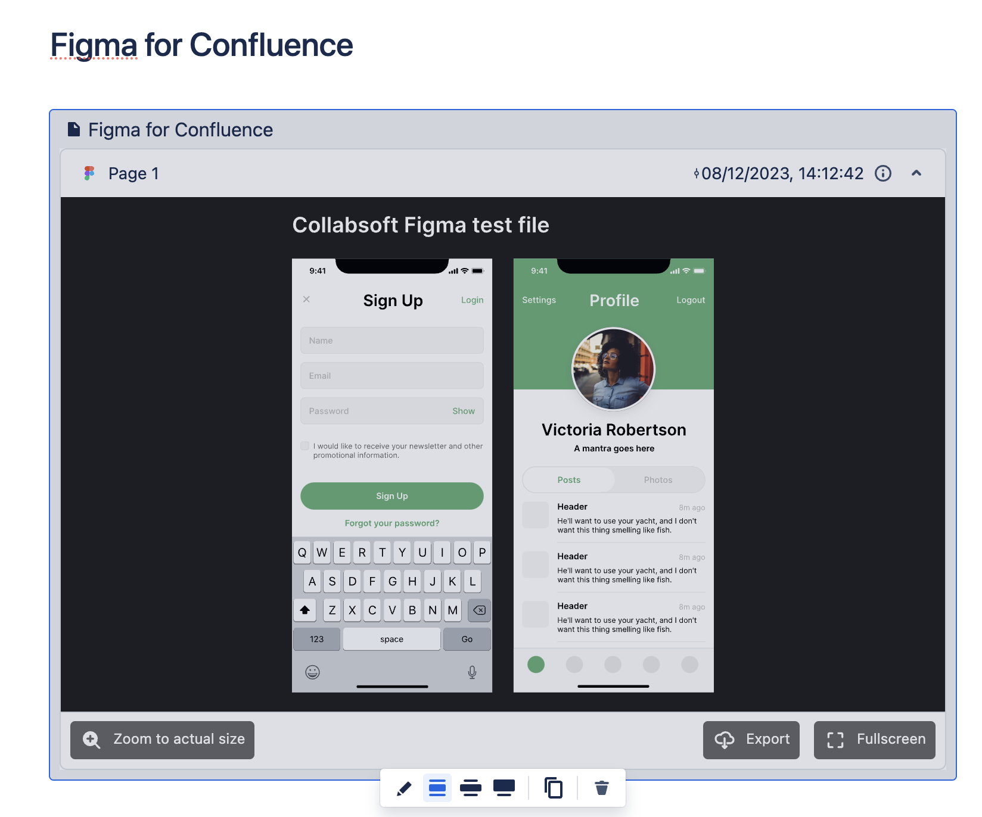Click the Collabsoft Figma test file heading
Viewport: 982px width, 817px height.
coord(421,225)
